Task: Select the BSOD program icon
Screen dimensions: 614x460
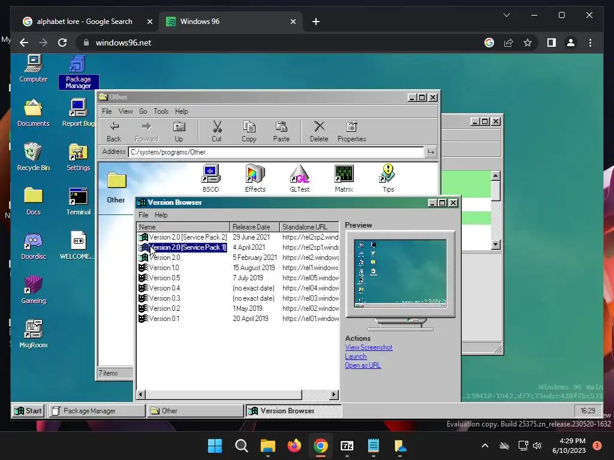Action: click(210, 178)
